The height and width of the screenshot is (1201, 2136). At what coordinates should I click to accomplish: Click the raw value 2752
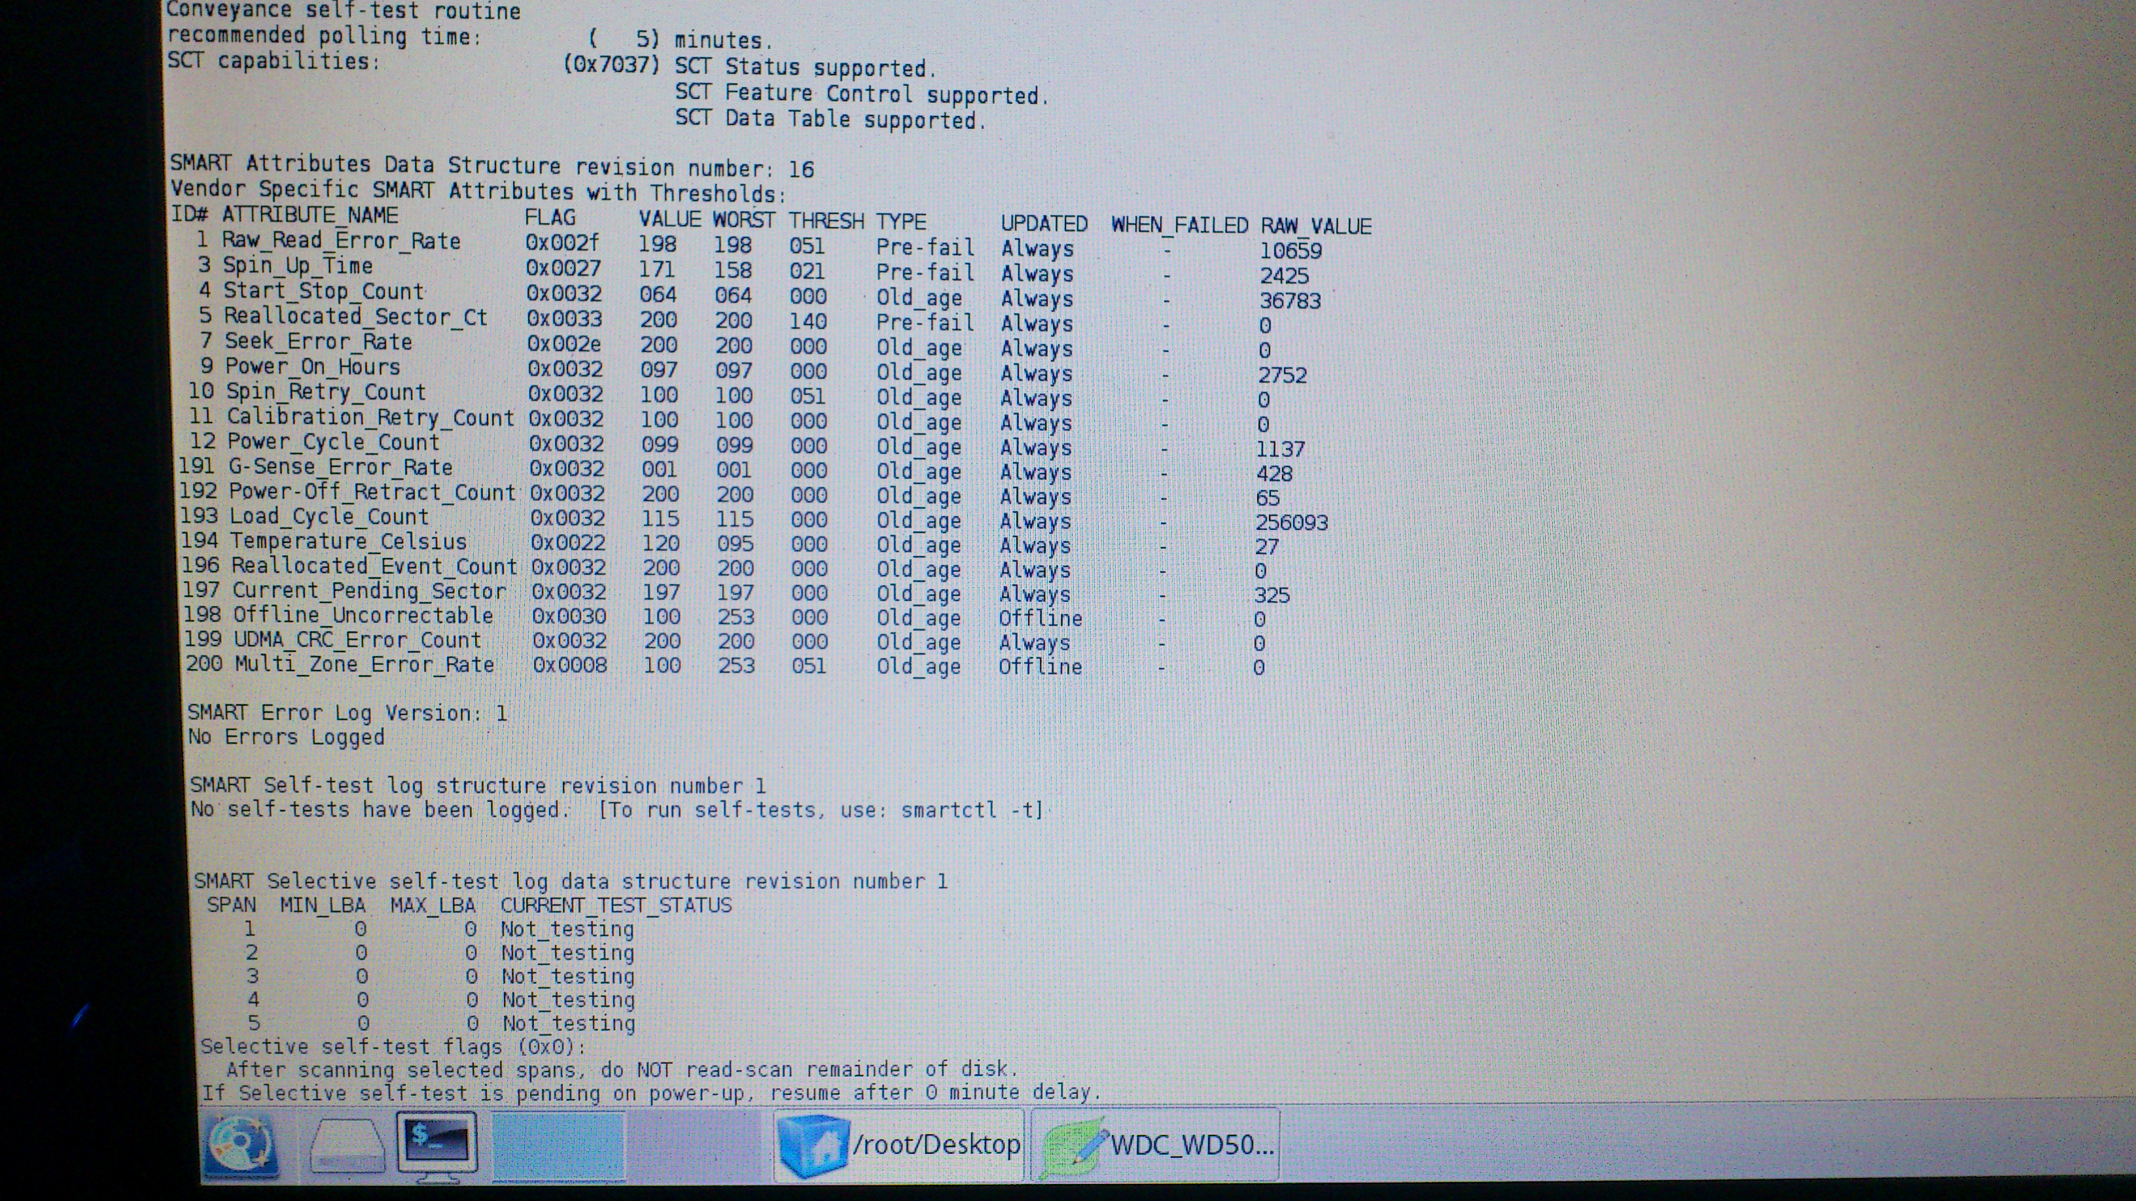pyautogui.click(x=1283, y=375)
